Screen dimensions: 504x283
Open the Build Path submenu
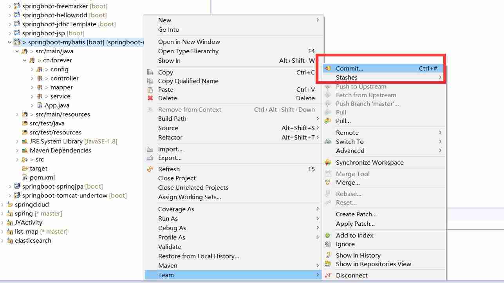[x=234, y=119]
